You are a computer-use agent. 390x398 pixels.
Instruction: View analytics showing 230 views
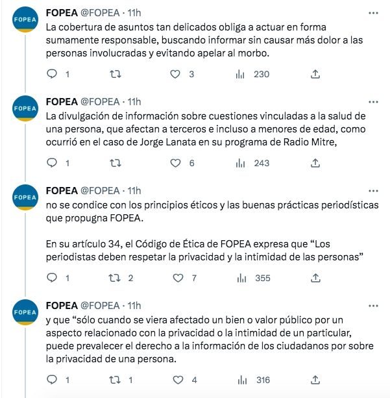coord(241,74)
